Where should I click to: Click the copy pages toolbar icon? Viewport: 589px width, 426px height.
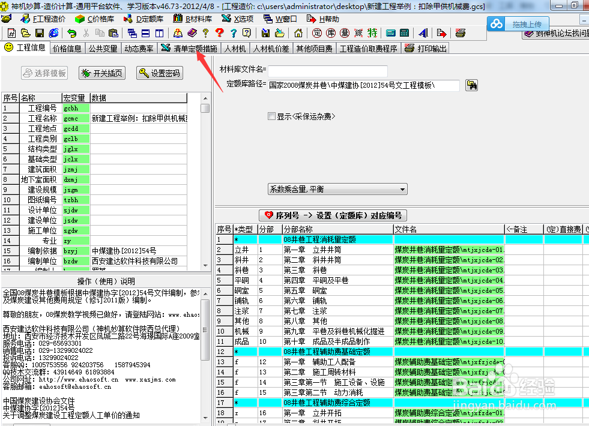[x=100, y=34]
